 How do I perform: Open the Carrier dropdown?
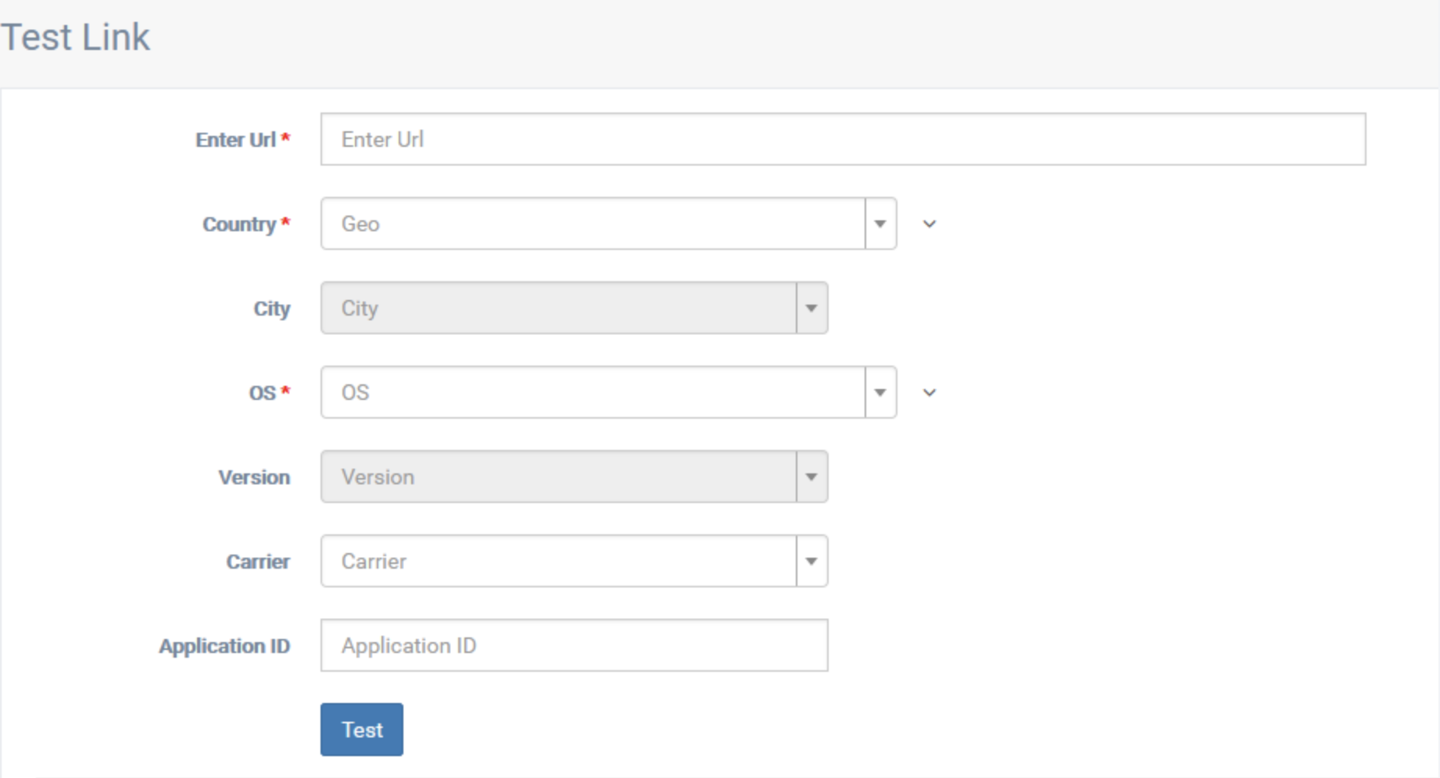(563, 561)
